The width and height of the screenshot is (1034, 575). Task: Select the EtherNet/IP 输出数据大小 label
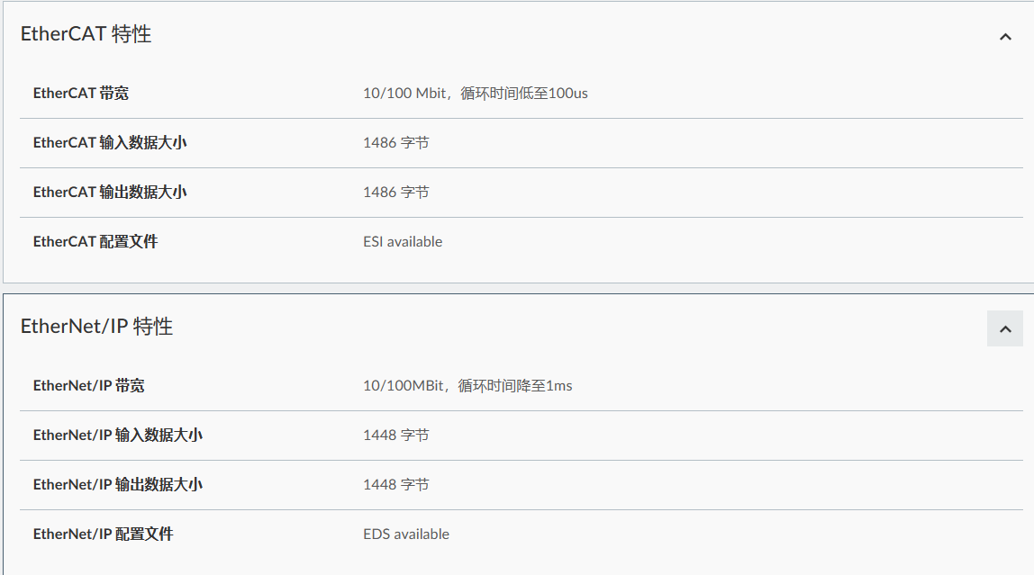[118, 485]
